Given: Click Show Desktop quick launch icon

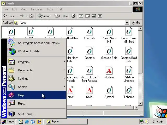Looking at the screenshot, I should pos(21,122).
